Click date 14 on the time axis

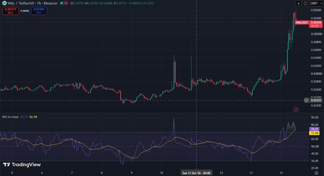281,173
